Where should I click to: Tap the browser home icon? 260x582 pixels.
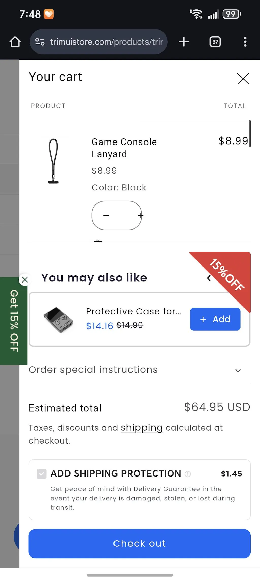(x=15, y=42)
